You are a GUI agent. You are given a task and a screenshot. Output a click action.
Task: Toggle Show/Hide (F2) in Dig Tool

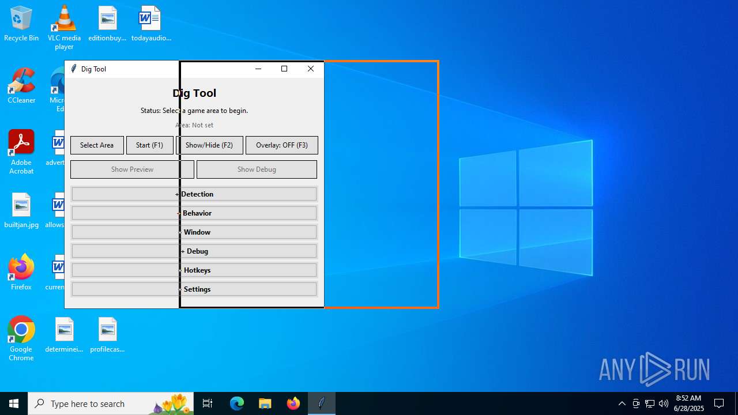click(209, 145)
